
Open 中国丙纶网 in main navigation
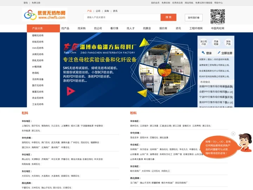click(218, 28)
